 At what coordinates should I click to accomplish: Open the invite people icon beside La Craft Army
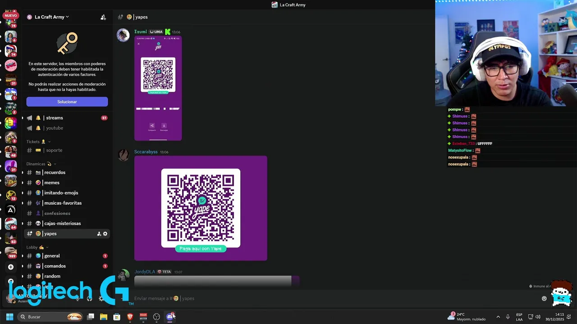(x=103, y=17)
